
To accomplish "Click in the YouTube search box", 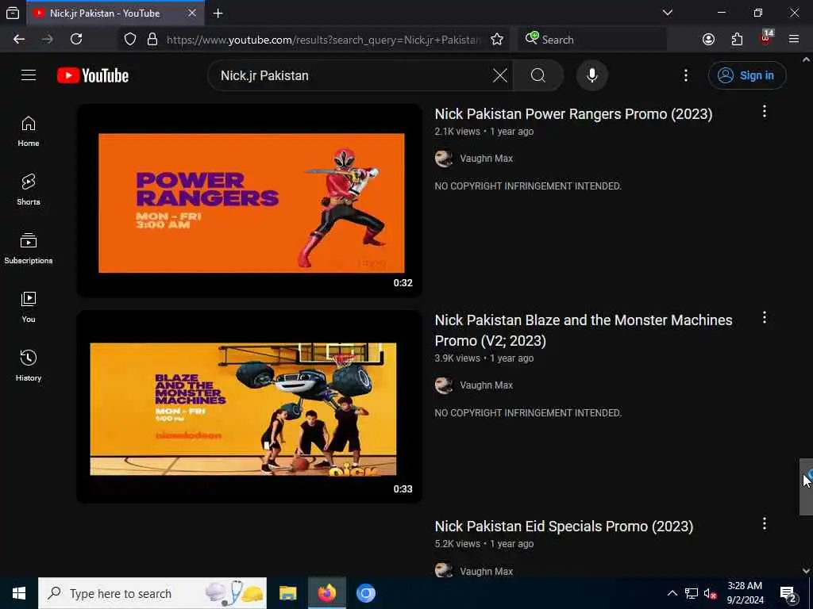I will click(353, 75).
